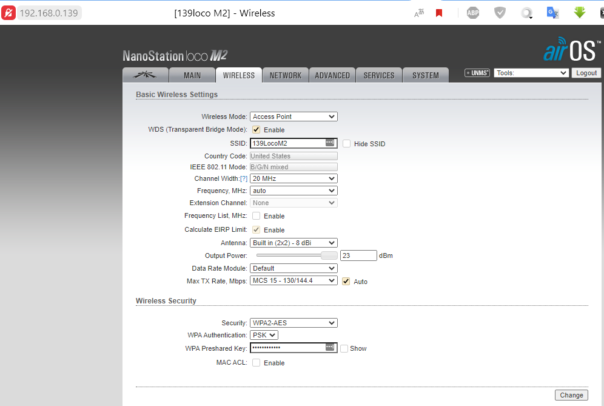Open the Channel Width help [?] link
The width and height of the screenshot is (604, 406).
pos(243,178)
